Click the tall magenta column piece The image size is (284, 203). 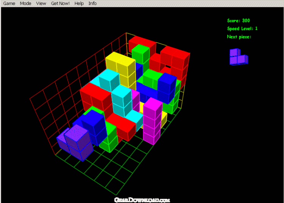click(x=152, y=121)
